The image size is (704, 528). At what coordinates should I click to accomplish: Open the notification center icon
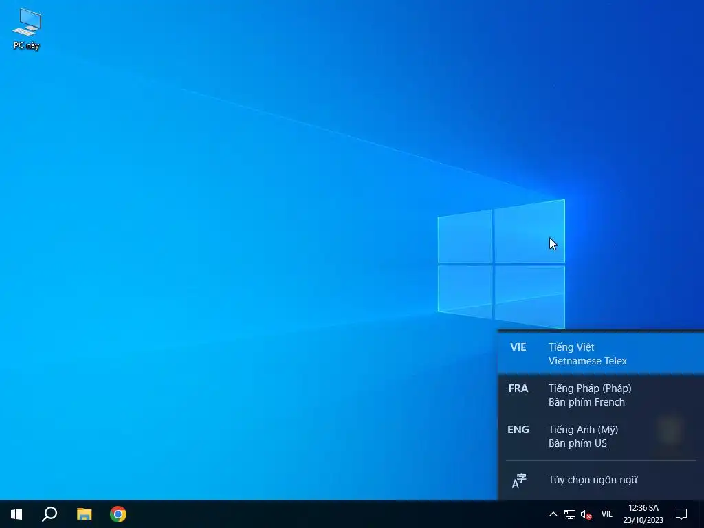pyautogui.click(x=681, y=514)
